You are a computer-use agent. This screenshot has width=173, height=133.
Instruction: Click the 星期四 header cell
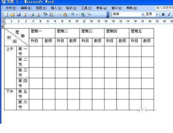tap(117, 33)
